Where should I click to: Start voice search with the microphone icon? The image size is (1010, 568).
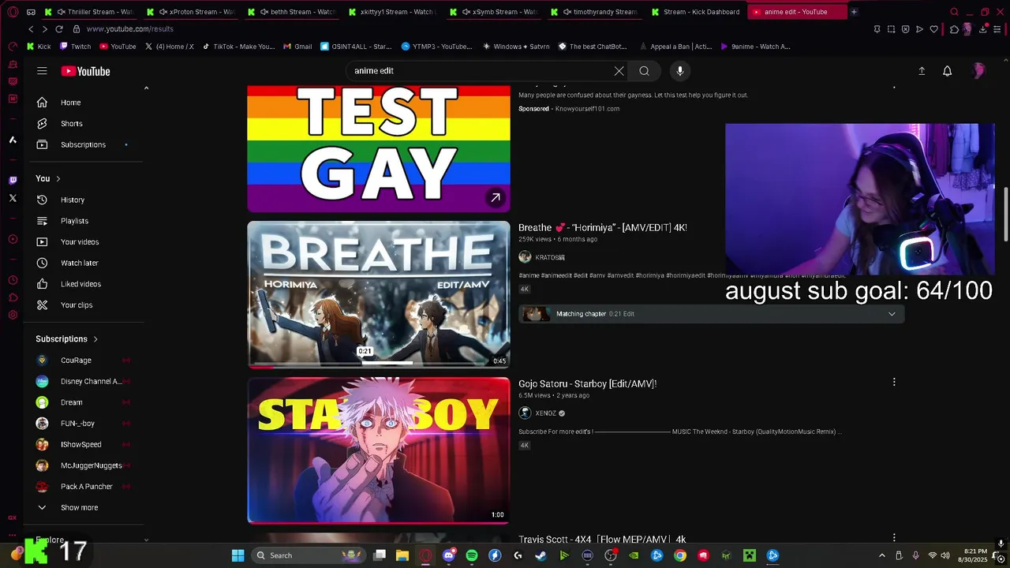[x=680, y=71]
